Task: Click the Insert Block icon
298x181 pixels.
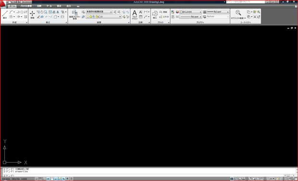Action: 155,14
